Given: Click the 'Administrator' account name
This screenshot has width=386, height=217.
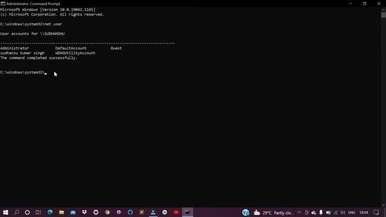Looking at the screenshot, I should [14, 48].
